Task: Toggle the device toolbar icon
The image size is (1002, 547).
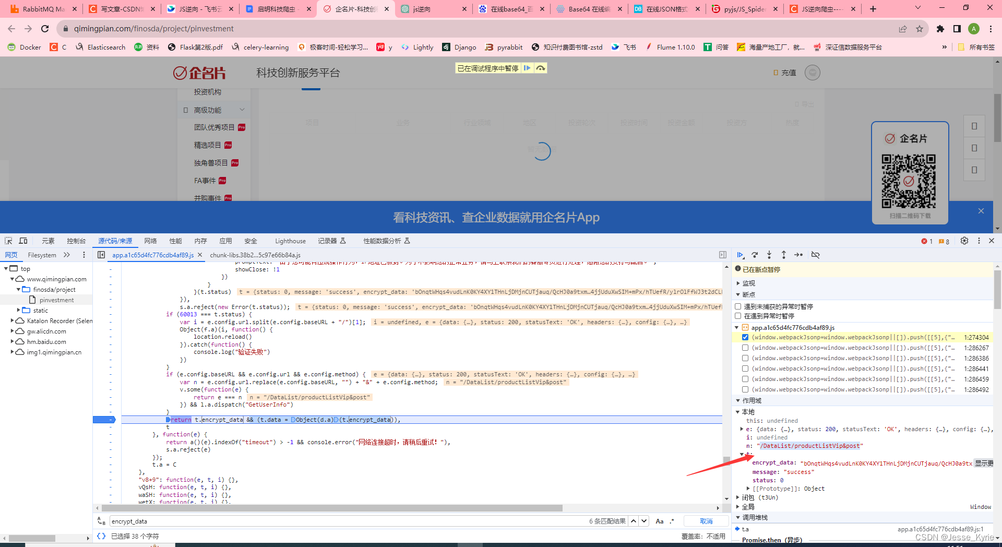Action: click(x=23, y=241)
